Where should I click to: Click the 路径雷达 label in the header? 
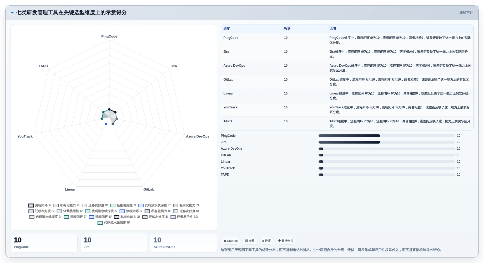pos(466,13)
